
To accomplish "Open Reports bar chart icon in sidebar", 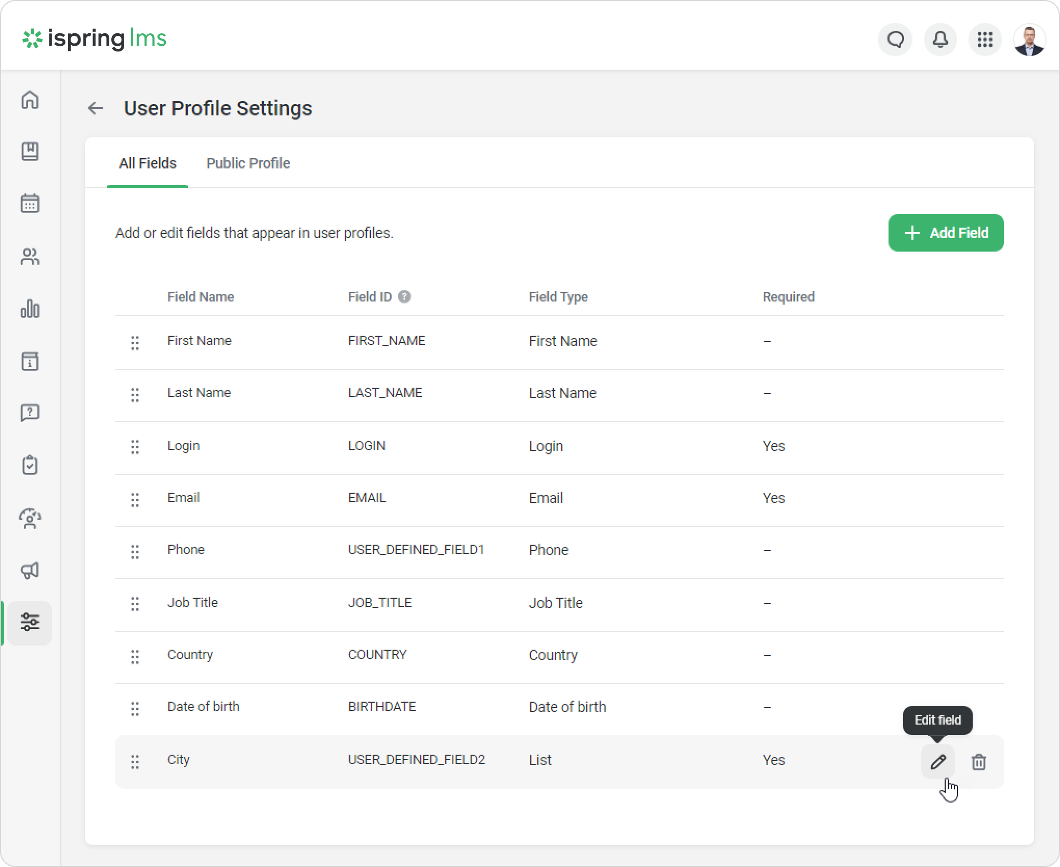I will click(30, 309).
